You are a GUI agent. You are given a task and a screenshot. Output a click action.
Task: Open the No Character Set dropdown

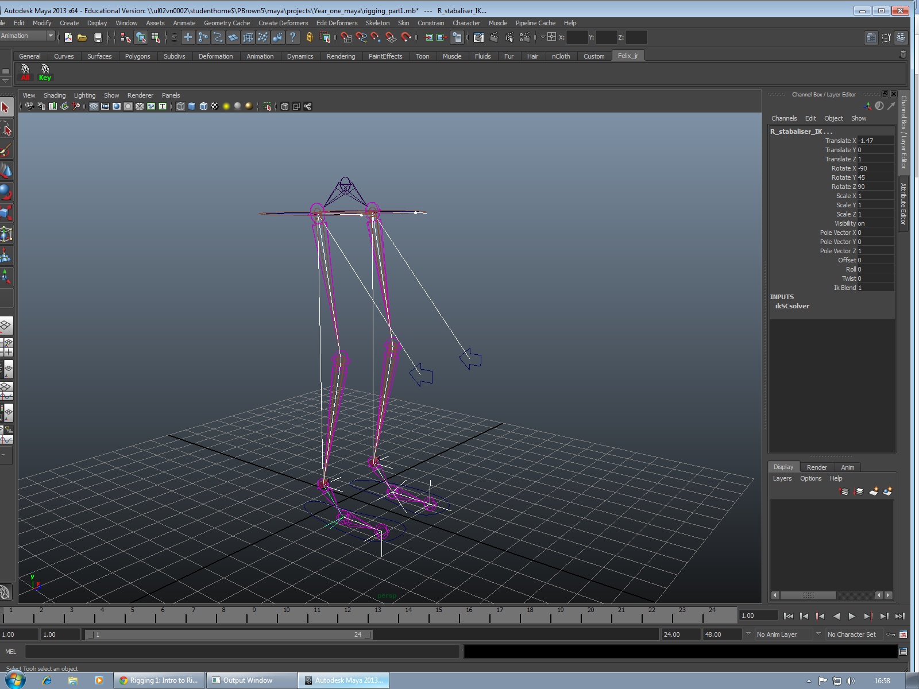coord(854,634)
